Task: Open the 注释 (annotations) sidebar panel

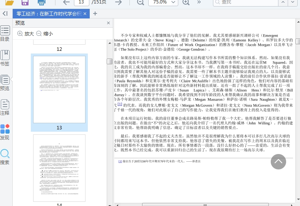Action: click(5, 107)
